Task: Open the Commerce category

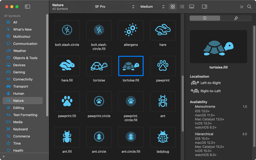Action: tap(23, 136)
